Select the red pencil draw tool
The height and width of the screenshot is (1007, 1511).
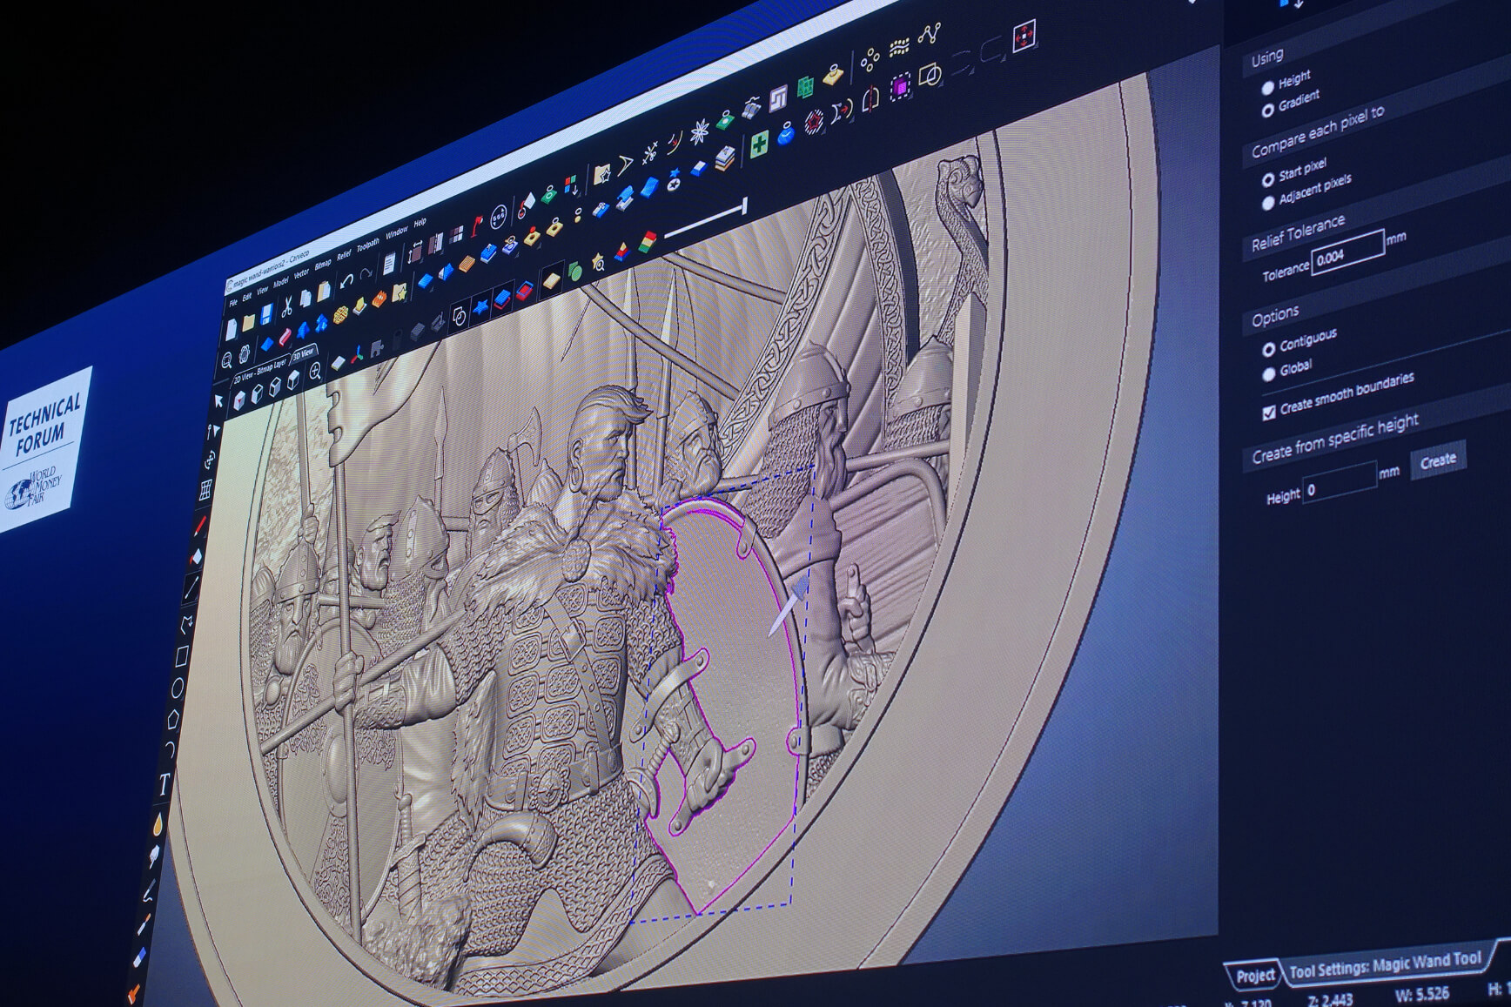pos(199,526)
